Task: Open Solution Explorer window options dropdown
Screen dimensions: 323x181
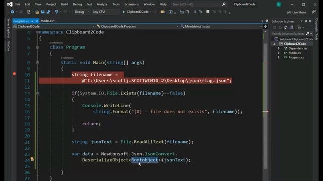Action: tap(302, 21)
